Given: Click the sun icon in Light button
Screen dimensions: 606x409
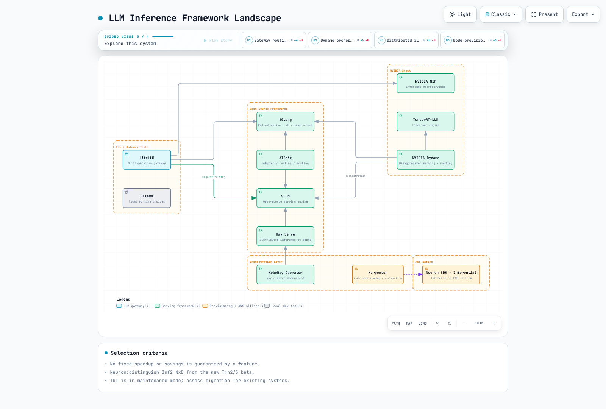Looking at the screenshot, I should pos(452,14).
